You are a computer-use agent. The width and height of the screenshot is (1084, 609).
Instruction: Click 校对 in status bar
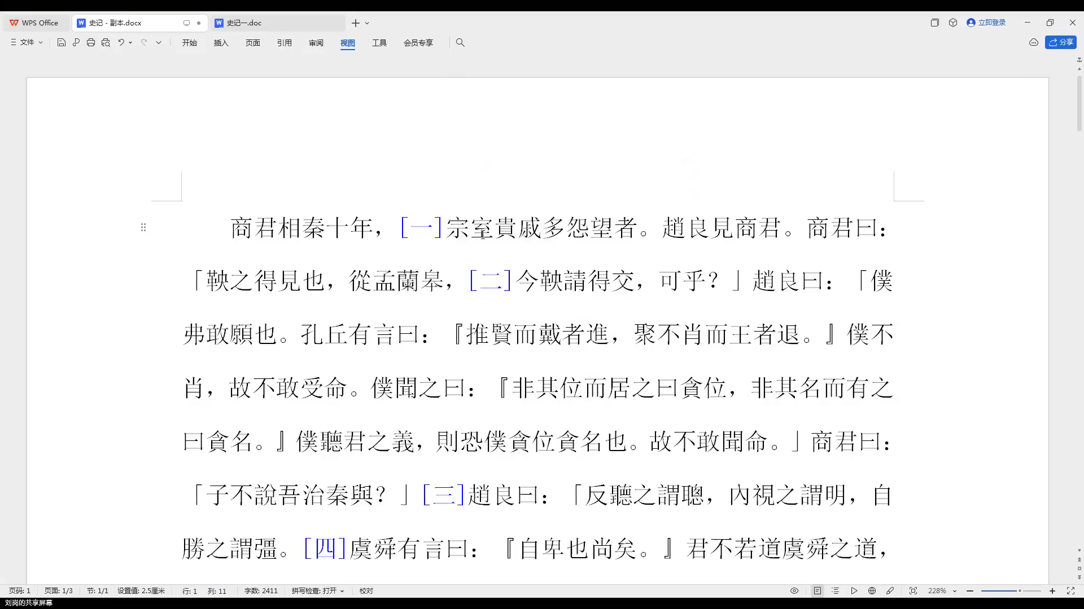(366, 591)
